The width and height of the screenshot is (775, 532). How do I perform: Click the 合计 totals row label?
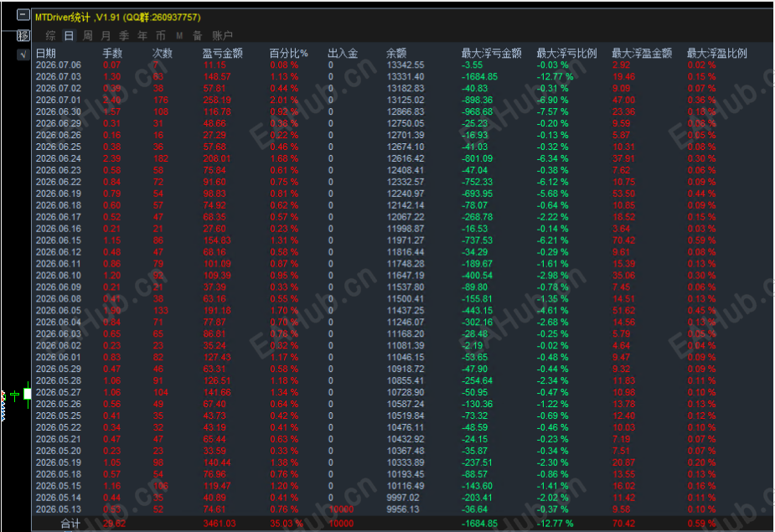70,524
